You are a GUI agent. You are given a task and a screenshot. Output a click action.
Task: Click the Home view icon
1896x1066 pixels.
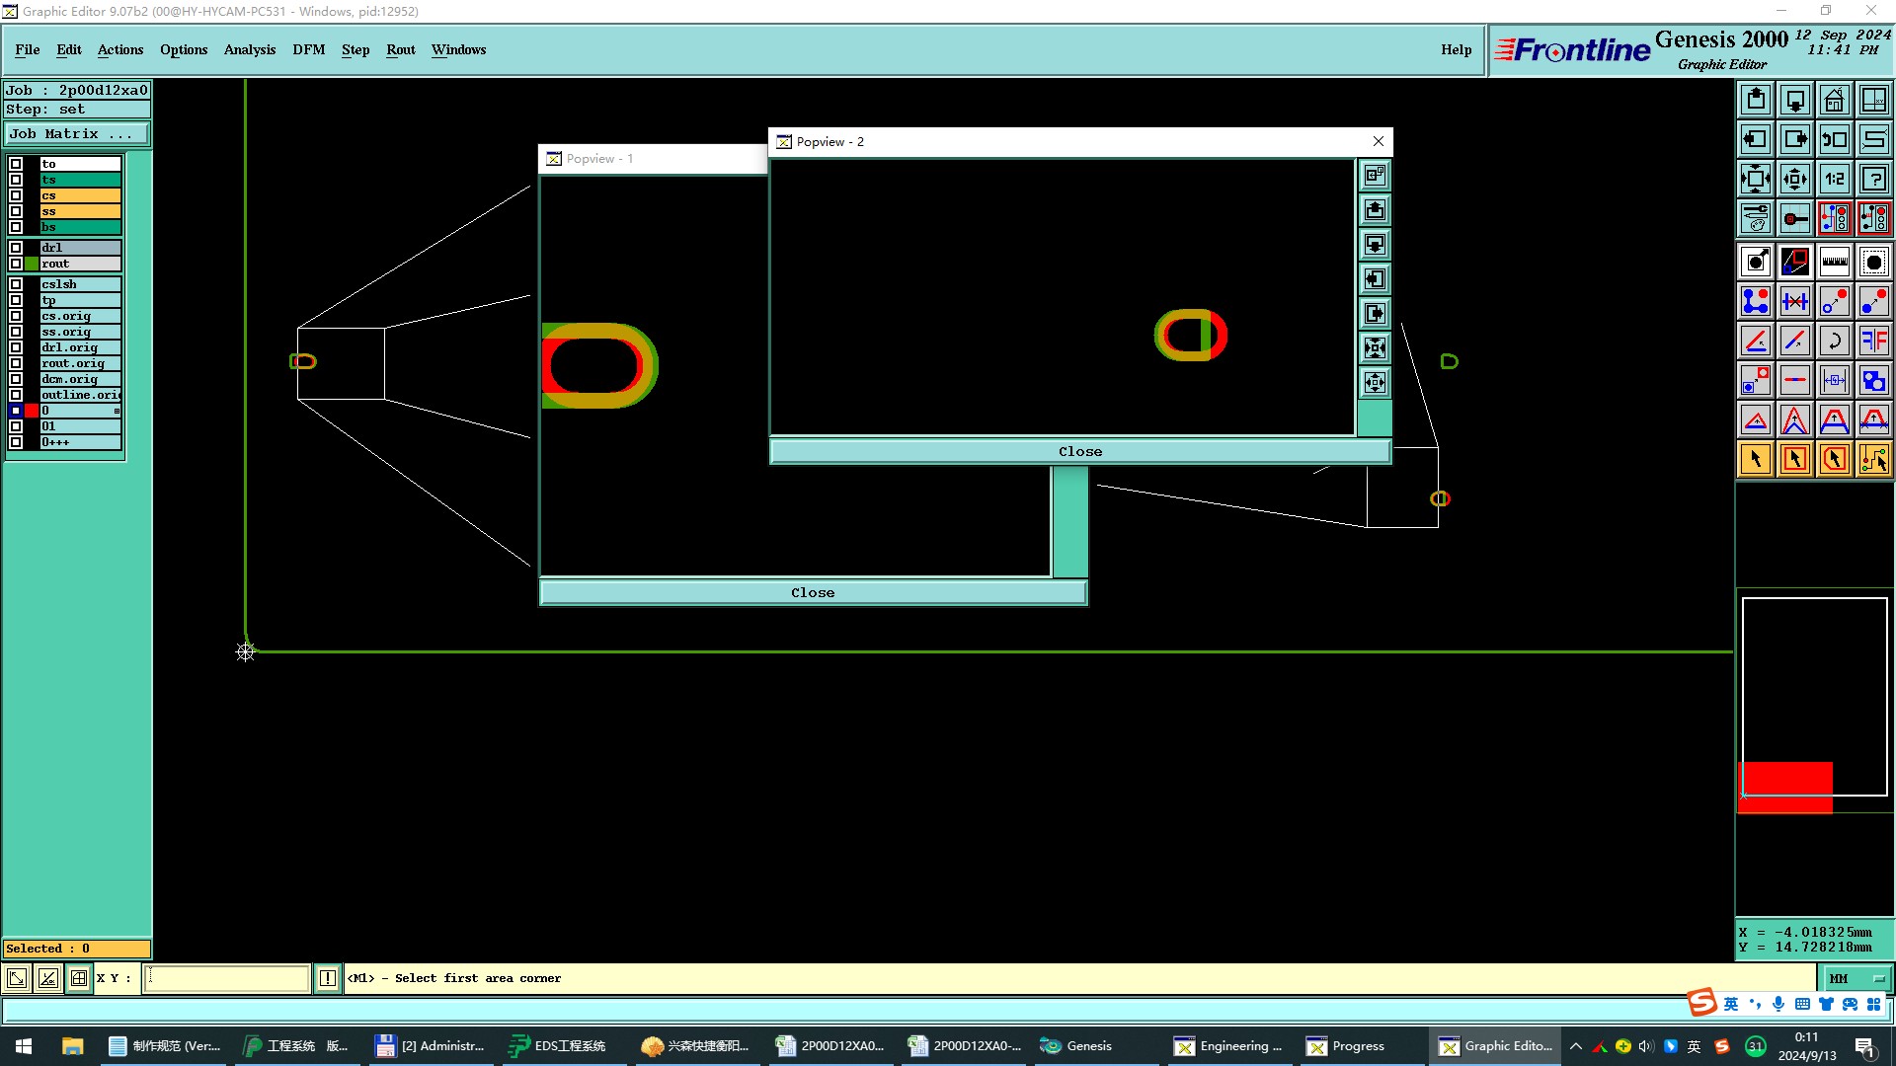coord(1834,100)
